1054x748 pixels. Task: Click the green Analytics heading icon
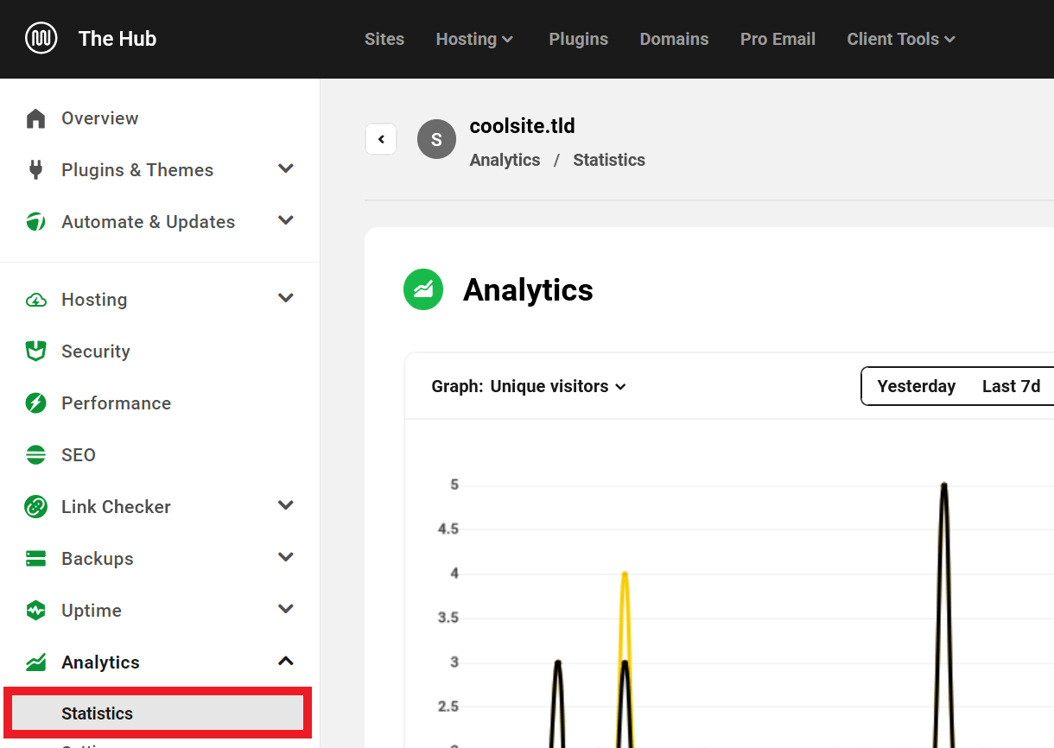423,289
